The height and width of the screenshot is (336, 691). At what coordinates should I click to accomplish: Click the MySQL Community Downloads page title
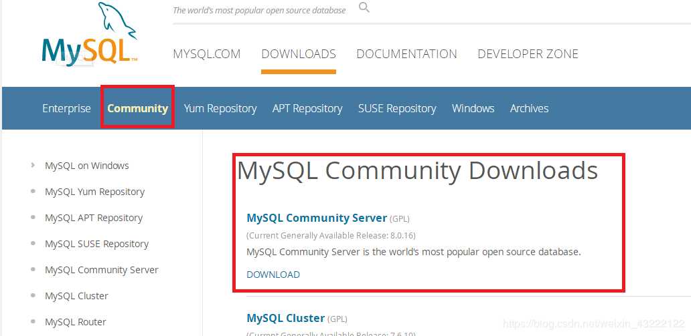(417, 170)
